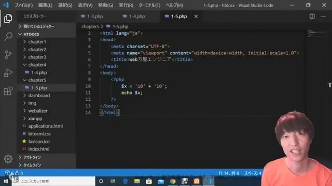Open the Run and Debug view icon
This screenshot has width=332, height=186.
[x=8, y=73]
